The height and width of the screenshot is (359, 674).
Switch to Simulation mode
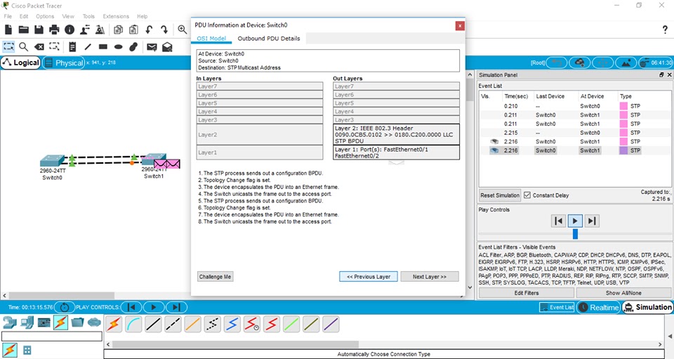[647, 307]
